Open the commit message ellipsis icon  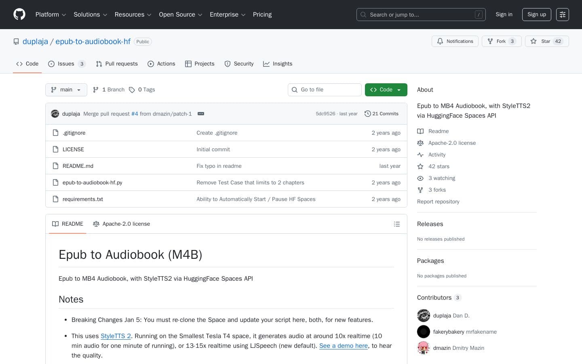[x=201, y=114]
